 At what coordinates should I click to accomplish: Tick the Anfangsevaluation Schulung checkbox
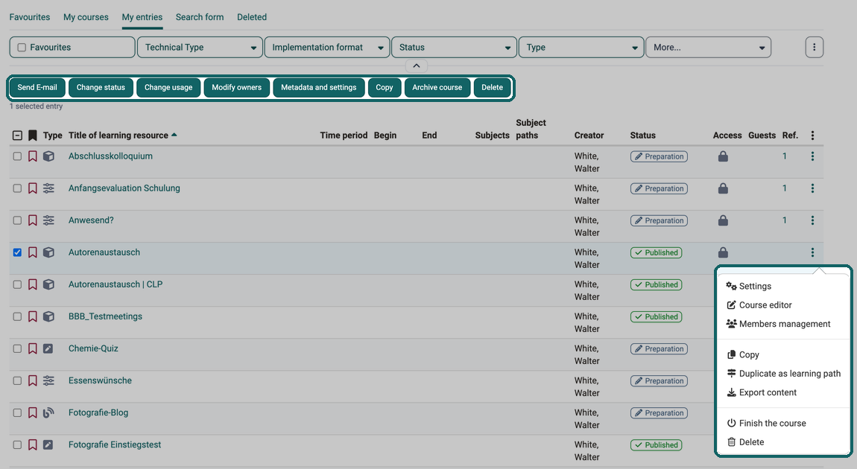click(17, 188)
